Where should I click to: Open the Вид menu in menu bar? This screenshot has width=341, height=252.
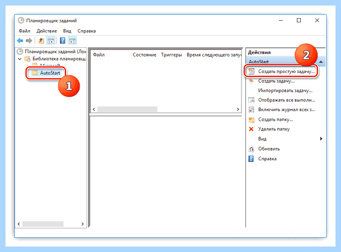click(x=67, y=31)
